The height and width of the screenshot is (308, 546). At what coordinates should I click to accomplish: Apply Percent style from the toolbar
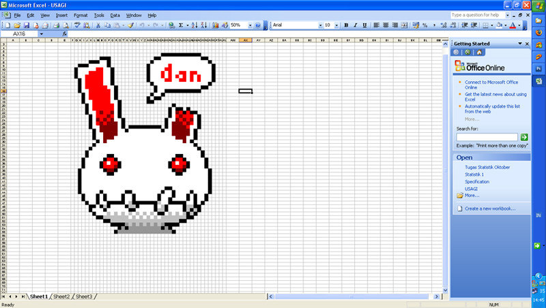point(425,25)
